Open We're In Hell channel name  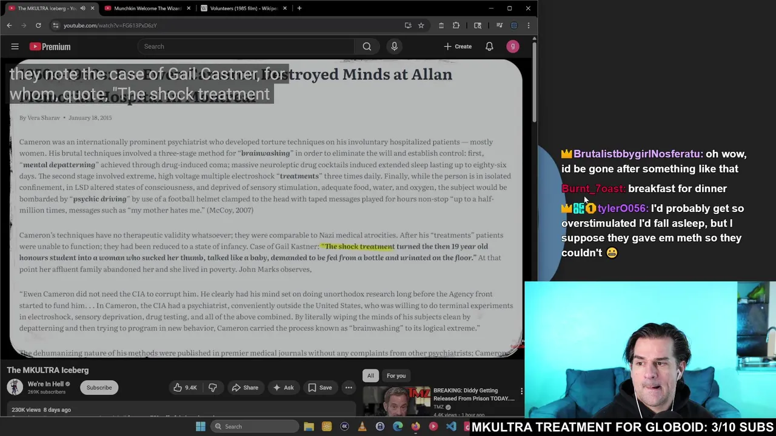pos(45,384)
